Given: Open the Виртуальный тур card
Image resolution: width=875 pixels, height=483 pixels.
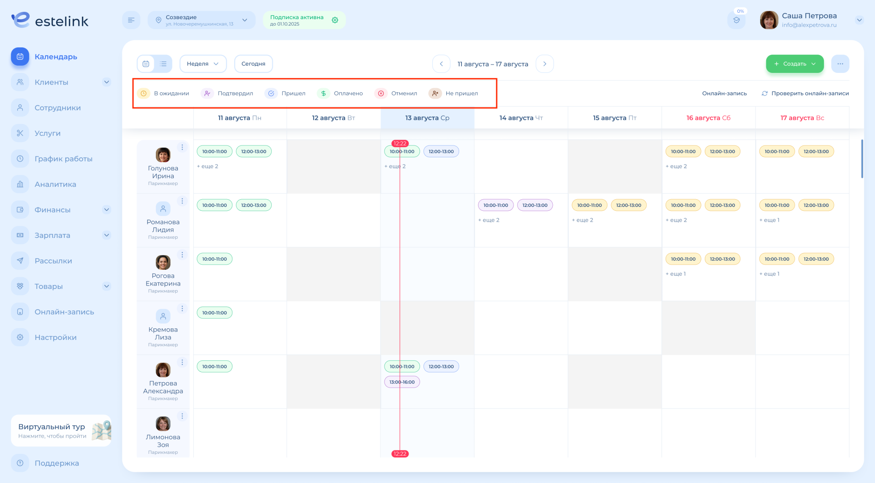Looking at the screenshot, I should [x=61, y=430].
